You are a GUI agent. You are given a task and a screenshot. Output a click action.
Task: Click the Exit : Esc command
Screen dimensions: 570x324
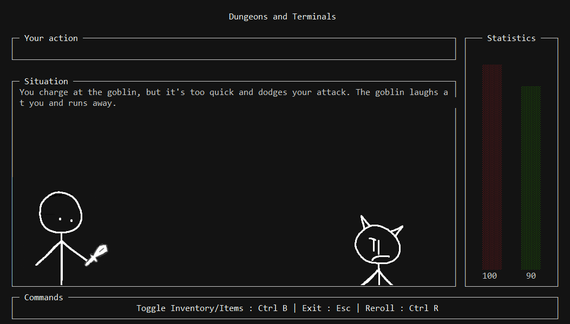[326, 308]
